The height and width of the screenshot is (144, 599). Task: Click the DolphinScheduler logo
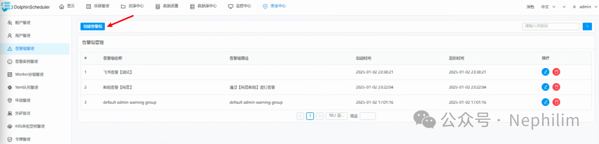[26, 7]
